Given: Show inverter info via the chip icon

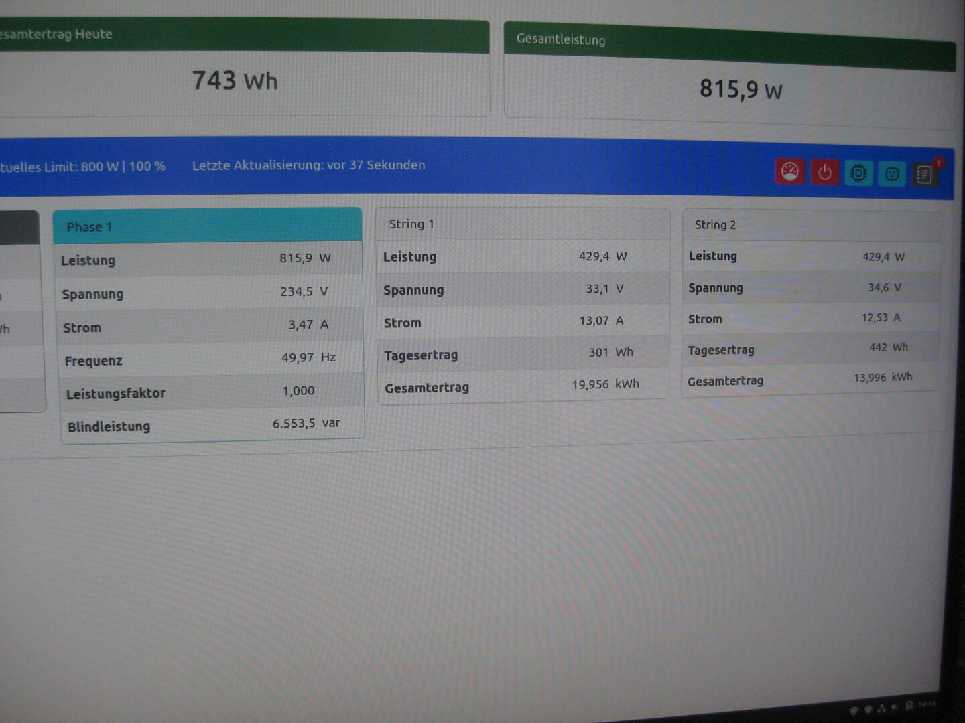Looking at the screenshot, I should pos(858,173).
